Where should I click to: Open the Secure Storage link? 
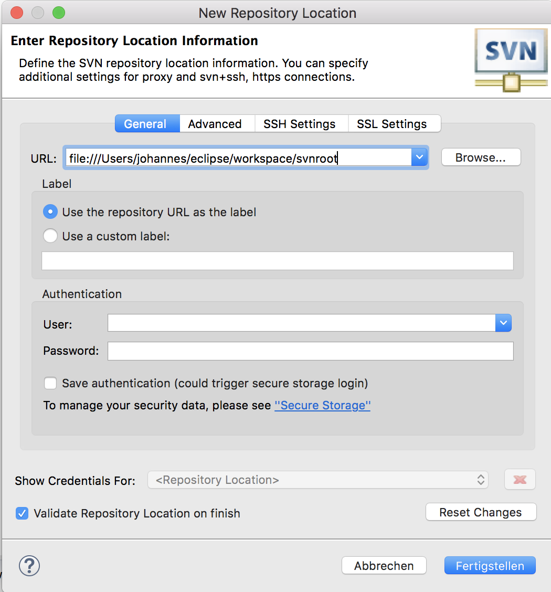point(322,406)
